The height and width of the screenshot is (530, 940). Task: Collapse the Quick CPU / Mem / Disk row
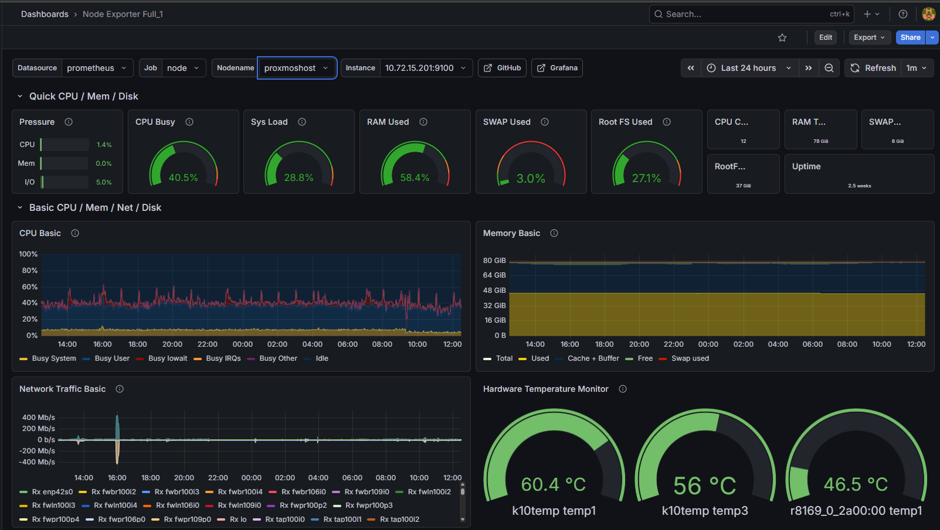[20, 96]
